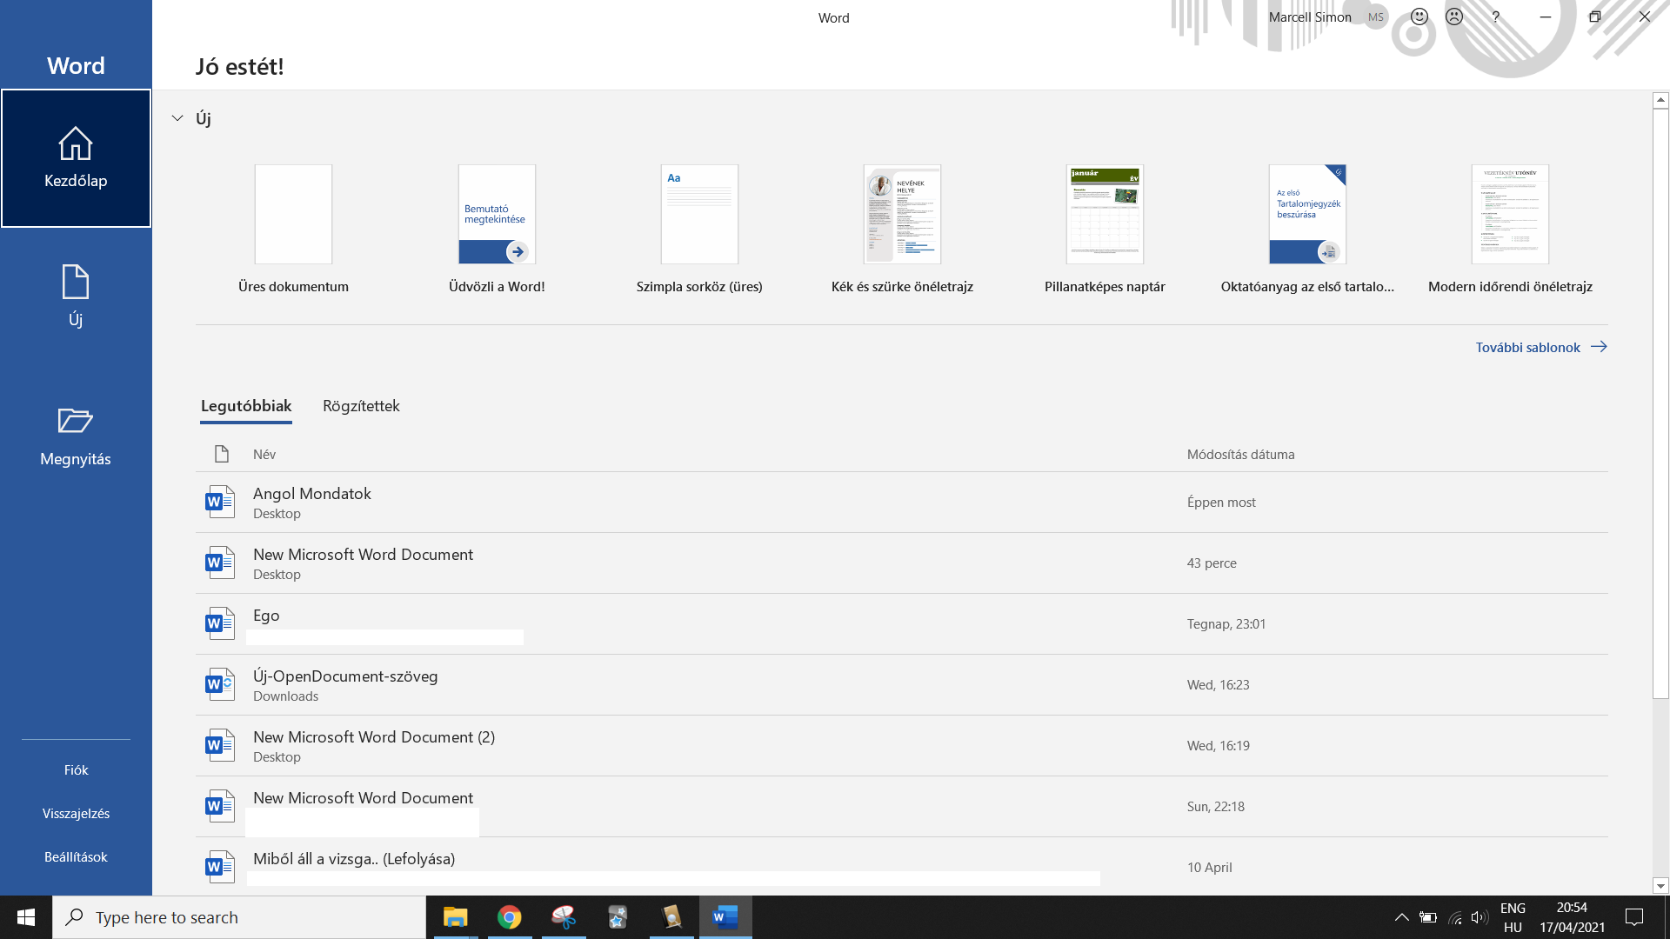The width and height of the screenshot is (1670, 939).
Task: Open help with question mark icon
Action: [x=1496, y=17]
